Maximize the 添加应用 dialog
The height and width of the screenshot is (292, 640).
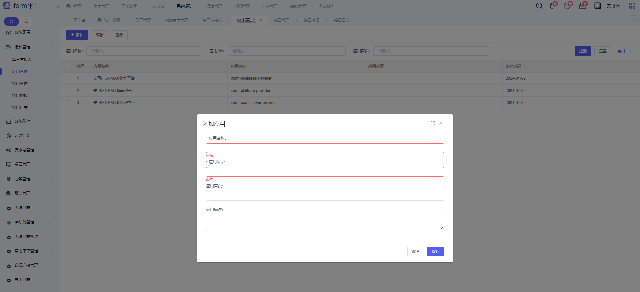tap(433, 123)
